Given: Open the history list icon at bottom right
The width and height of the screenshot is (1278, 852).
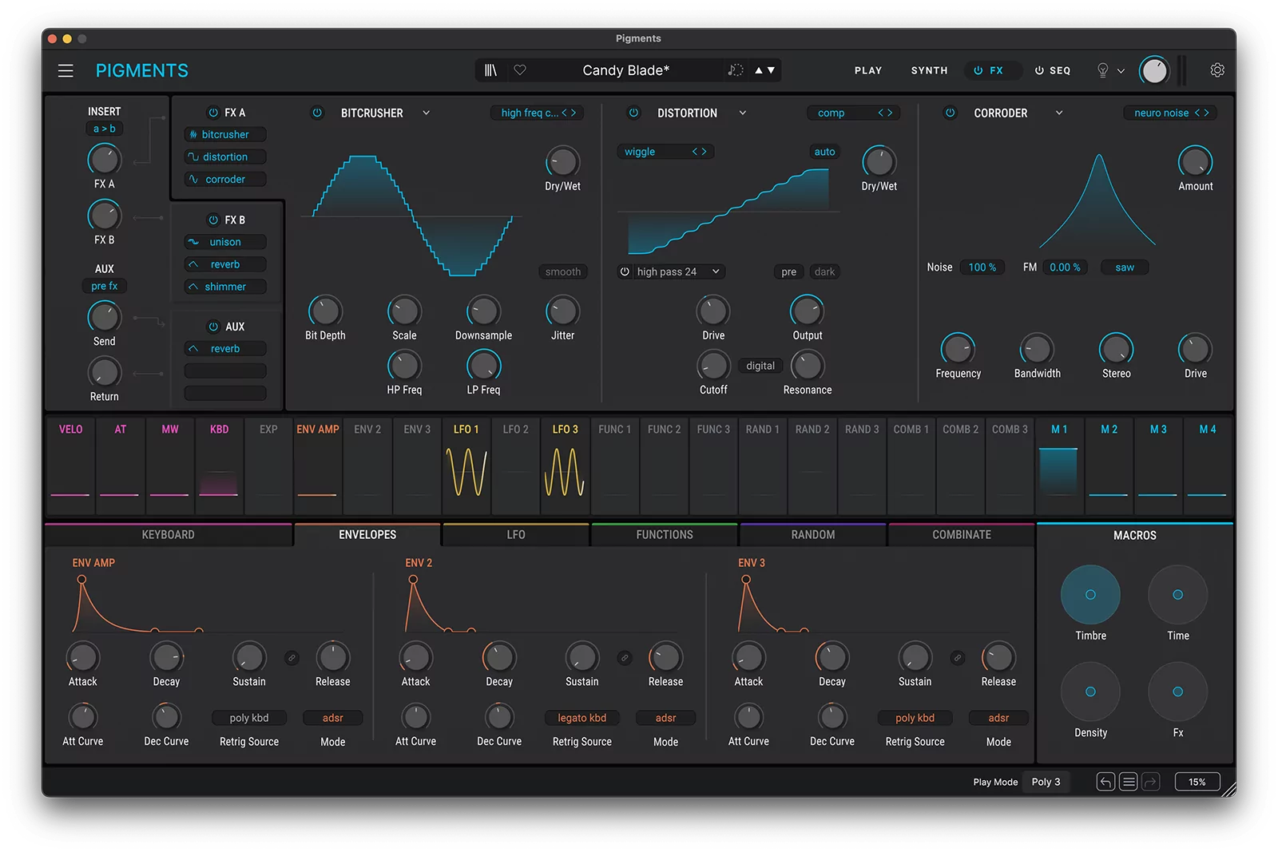Looking at the screenshot, I should pyautogui.click(x=1129, y=782).
